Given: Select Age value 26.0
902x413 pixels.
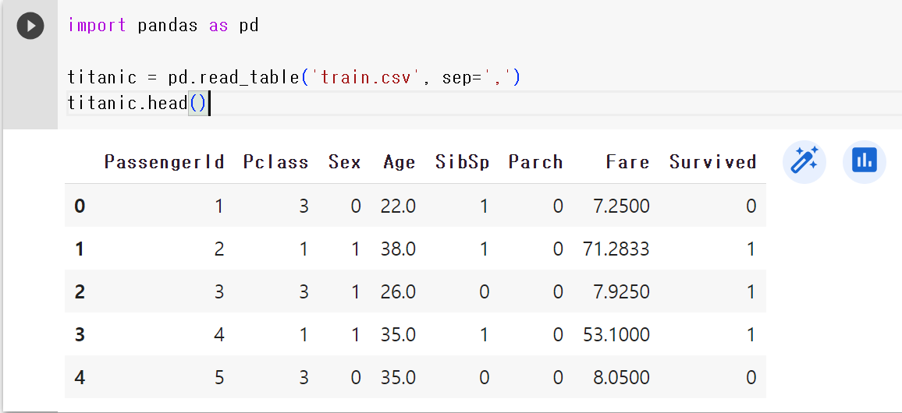Looking at the screenshot, I should pyautogui.click(x=398, y=291).
